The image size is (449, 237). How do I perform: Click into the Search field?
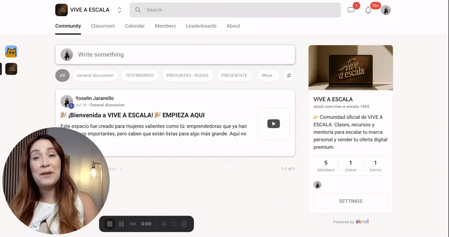(x=235, y=10)
